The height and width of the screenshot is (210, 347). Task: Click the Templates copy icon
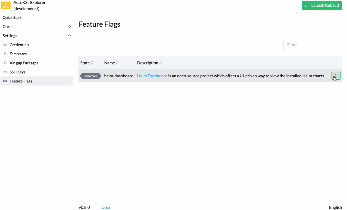pyautogui.click(x=5, y=54)
